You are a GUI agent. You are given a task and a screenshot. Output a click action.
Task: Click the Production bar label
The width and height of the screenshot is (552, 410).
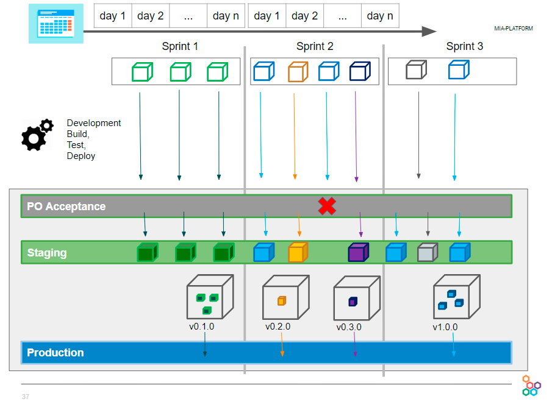[x=56, y=353]
